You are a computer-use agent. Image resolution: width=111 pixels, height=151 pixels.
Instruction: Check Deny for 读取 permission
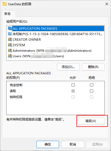click(91, 91)
